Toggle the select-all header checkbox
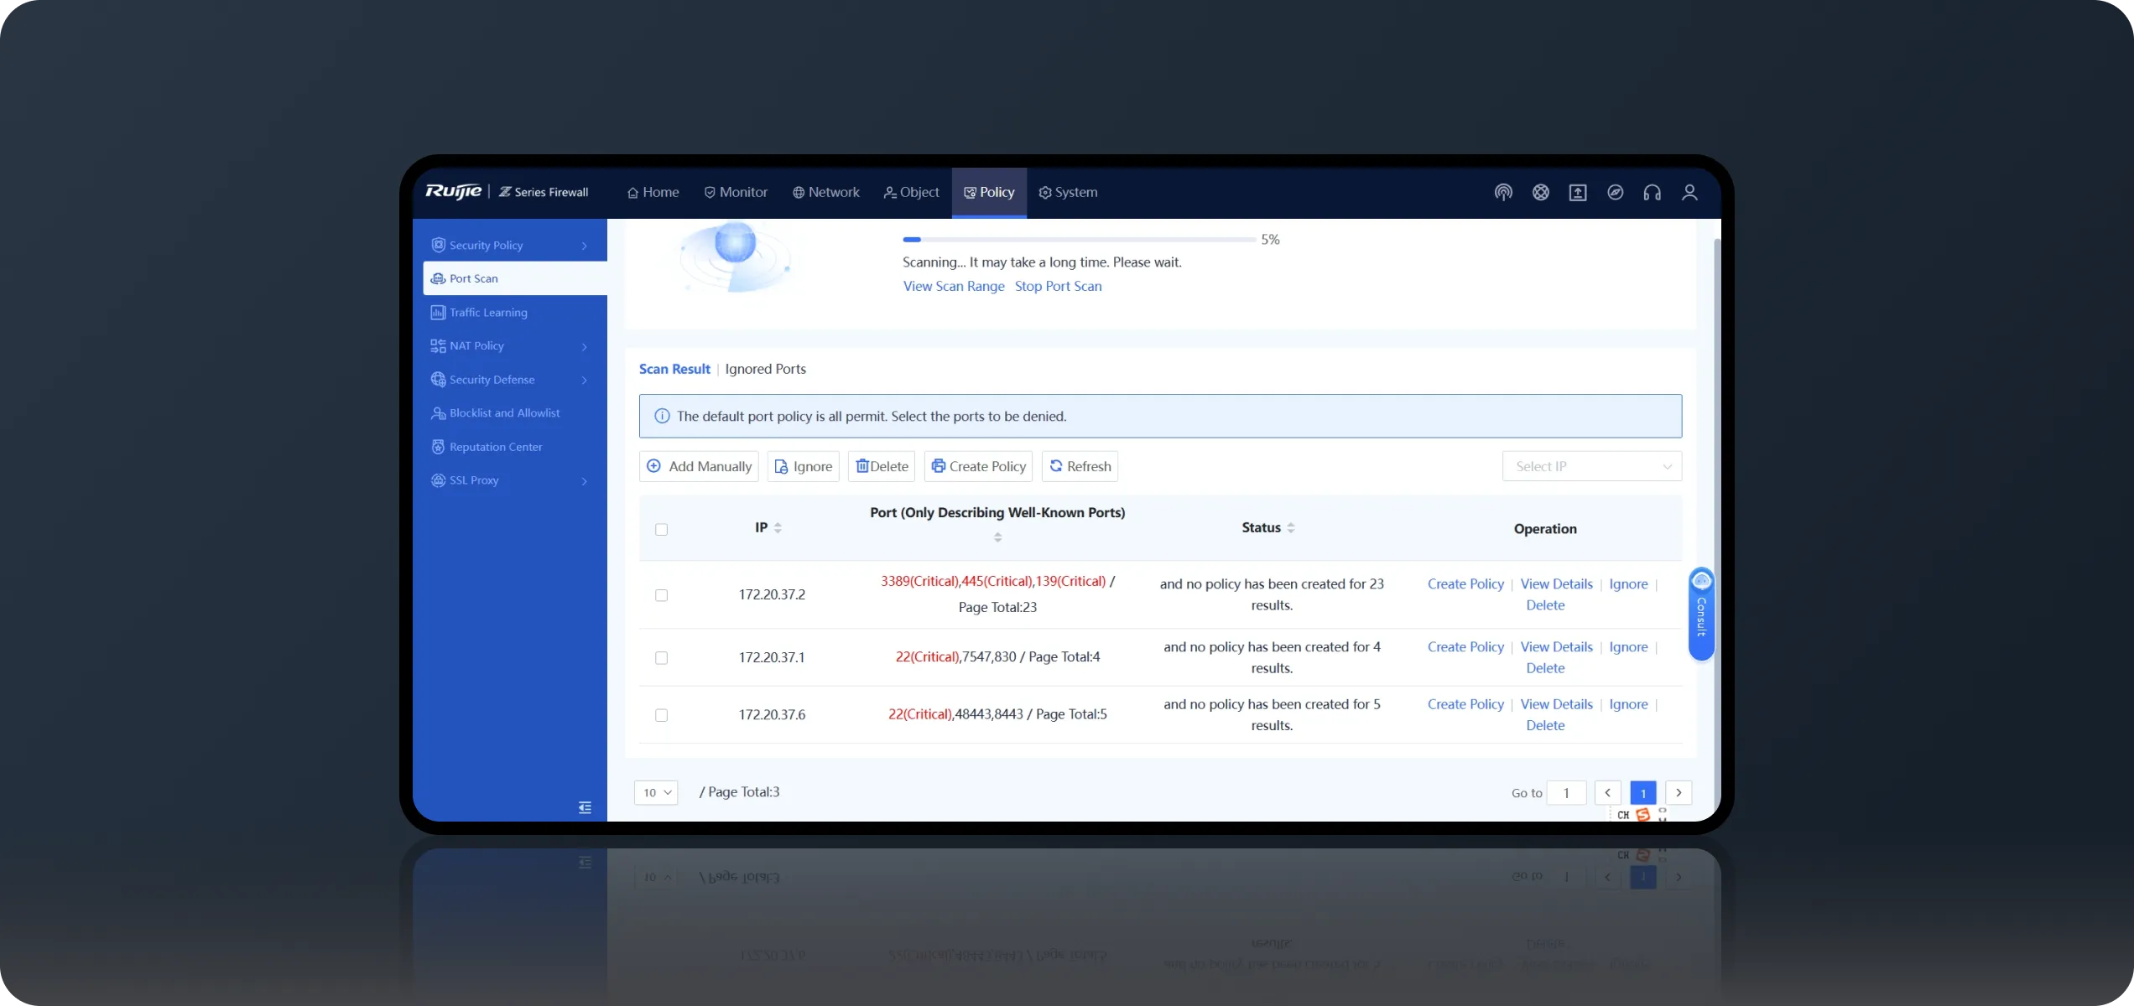 point(661,529)
